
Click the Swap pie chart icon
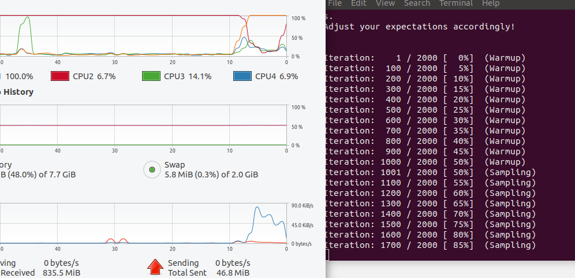152,169
